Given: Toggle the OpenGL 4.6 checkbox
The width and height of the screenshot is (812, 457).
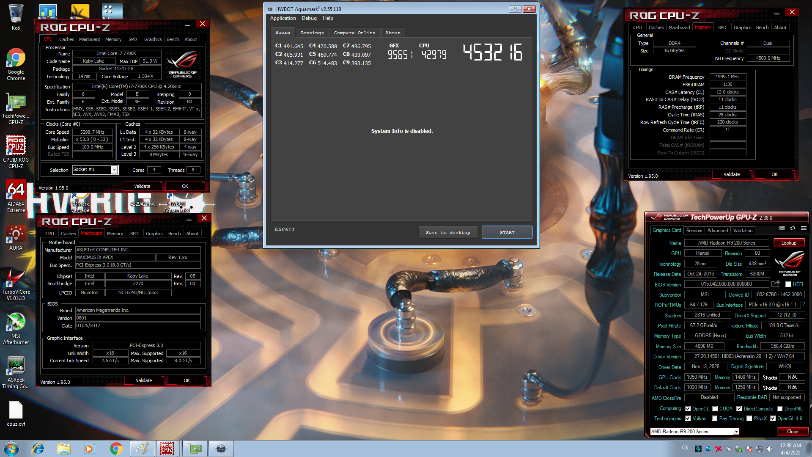Looking at the screenshot, I should click(773, 418).
